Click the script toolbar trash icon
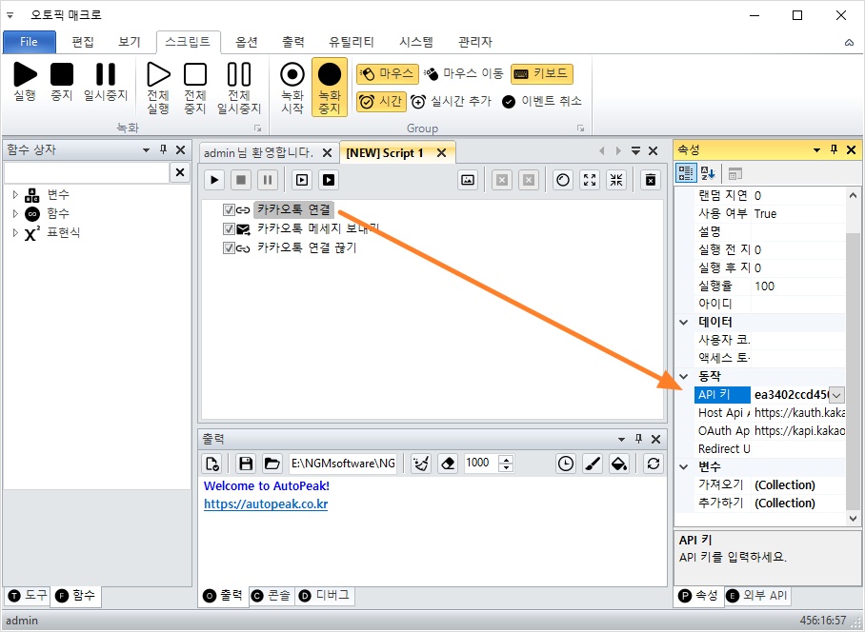The height and width of the screenshot is (632, 865). tap(651, 180)
